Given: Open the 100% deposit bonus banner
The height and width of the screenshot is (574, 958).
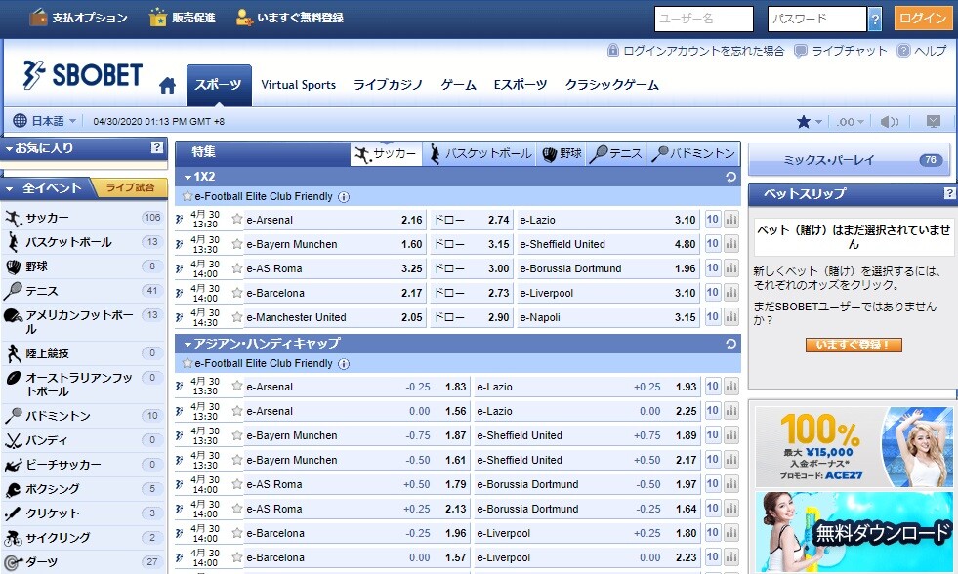Looking at the screenshot, I should (853, 446).
